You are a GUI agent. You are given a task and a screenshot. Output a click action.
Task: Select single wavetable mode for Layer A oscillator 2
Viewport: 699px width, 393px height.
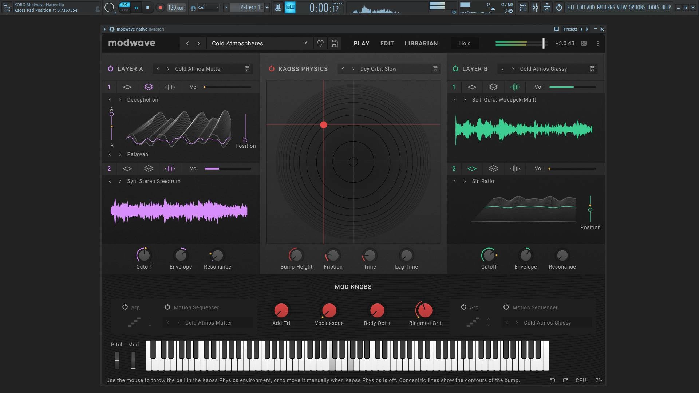(x=127, y=168)
